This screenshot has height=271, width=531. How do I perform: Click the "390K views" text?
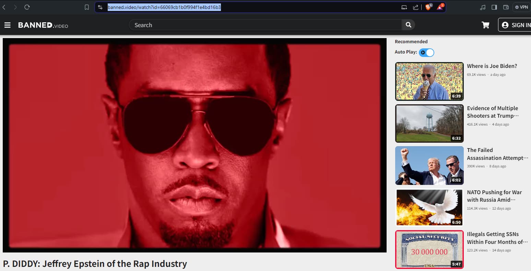[x=476, y=166]
